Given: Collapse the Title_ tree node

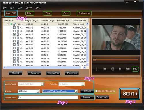Looking at the screenshot, I should tap(8, 24).
